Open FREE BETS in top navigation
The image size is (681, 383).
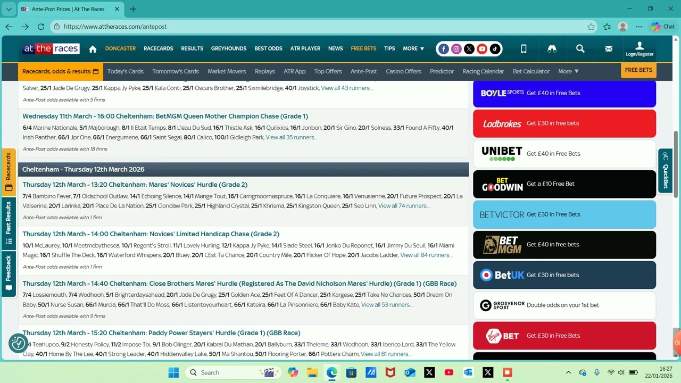coord(363,48)
